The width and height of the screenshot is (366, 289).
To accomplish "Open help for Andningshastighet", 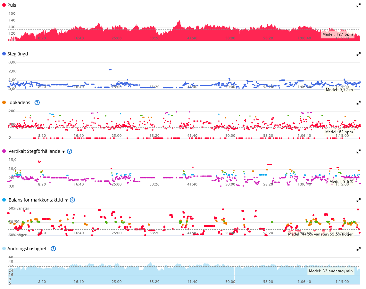I will tap(54, 249).
